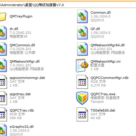This screenshot has width=136, height=136.
Task: Click the xGraphic32.dll file name
Action: [22, 127]
